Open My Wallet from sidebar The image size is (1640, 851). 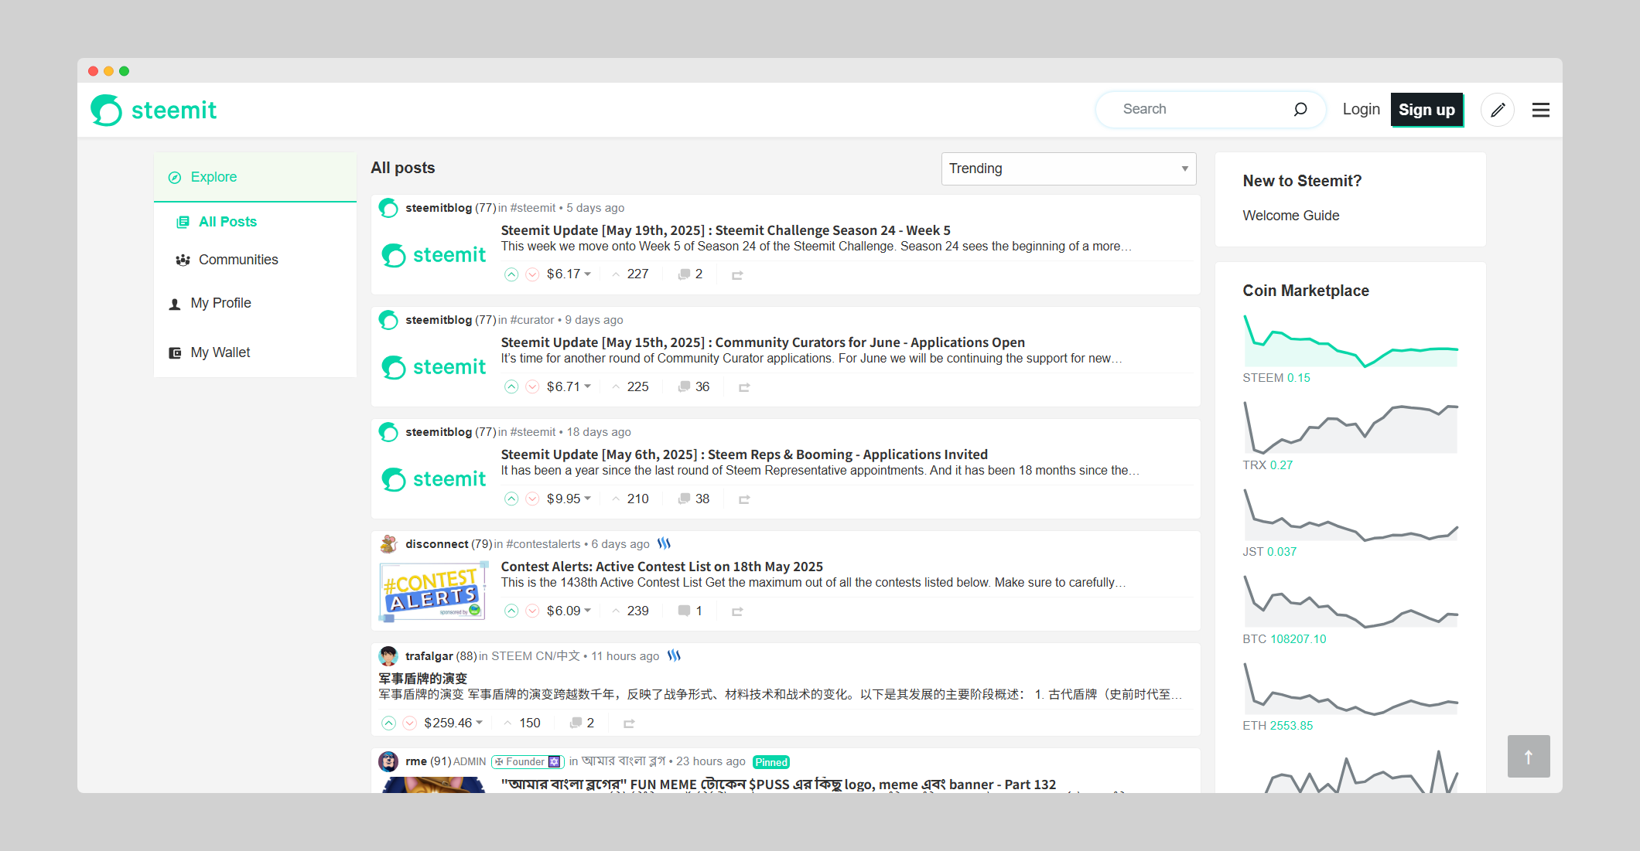click(220, 352)
